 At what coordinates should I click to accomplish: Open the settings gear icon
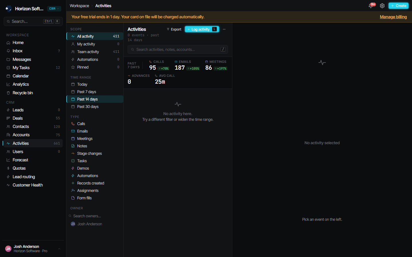tap(382, 6)
